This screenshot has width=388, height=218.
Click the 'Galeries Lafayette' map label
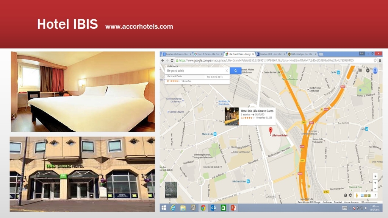point(177,112)
